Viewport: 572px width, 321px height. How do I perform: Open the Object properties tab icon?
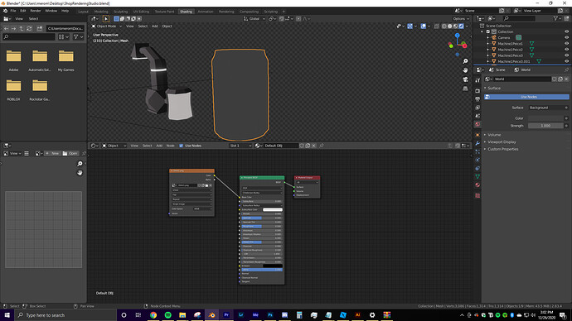click(x=477, y=135)
